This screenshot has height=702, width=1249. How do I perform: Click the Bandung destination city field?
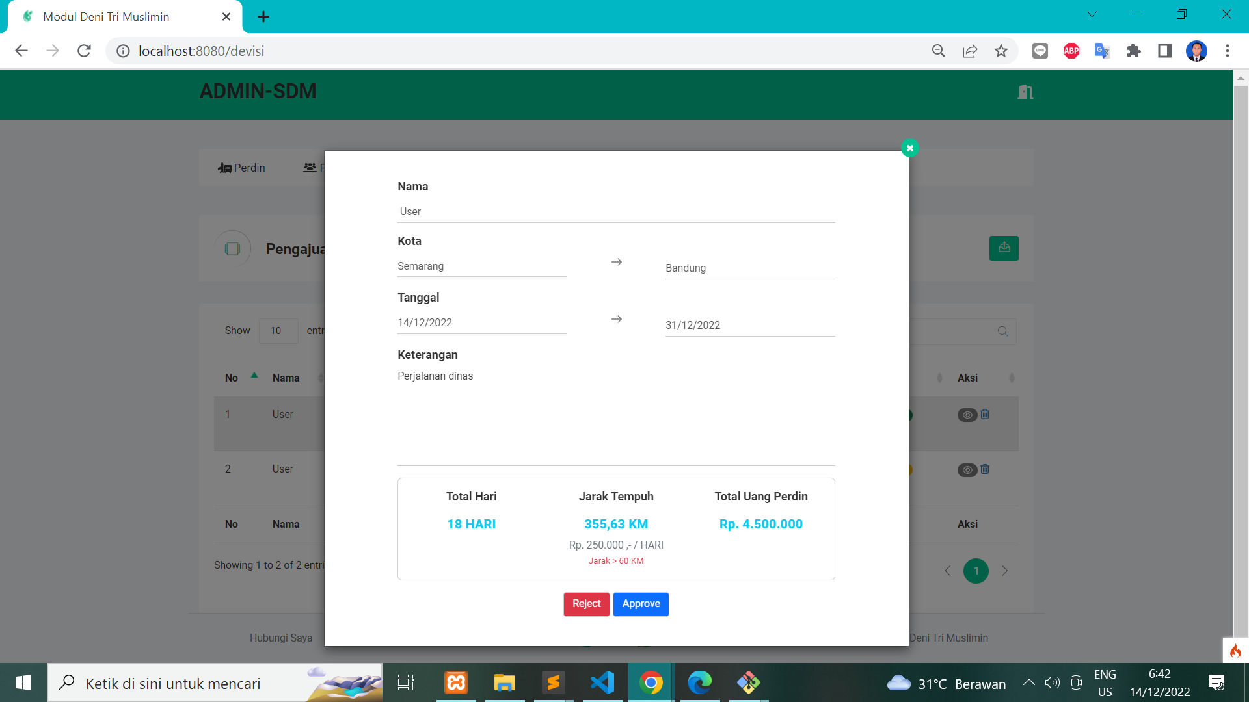(749, 268)
